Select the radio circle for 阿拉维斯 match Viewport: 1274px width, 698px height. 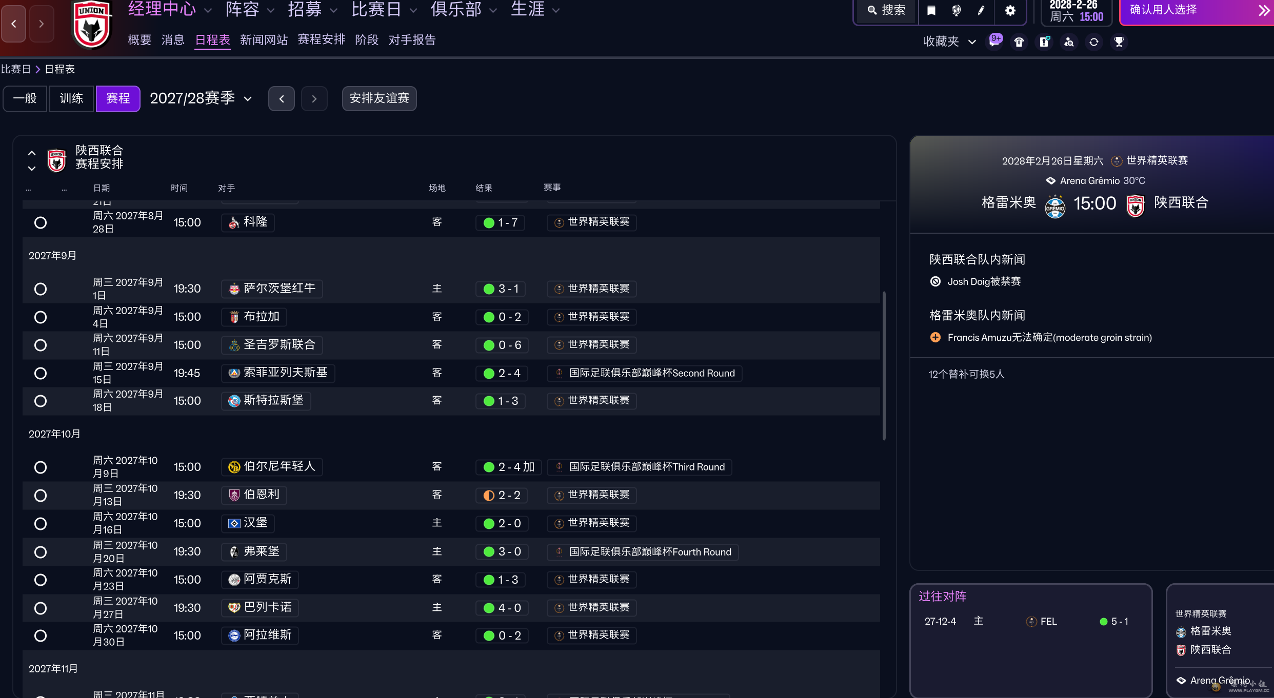tap(41, 635)
